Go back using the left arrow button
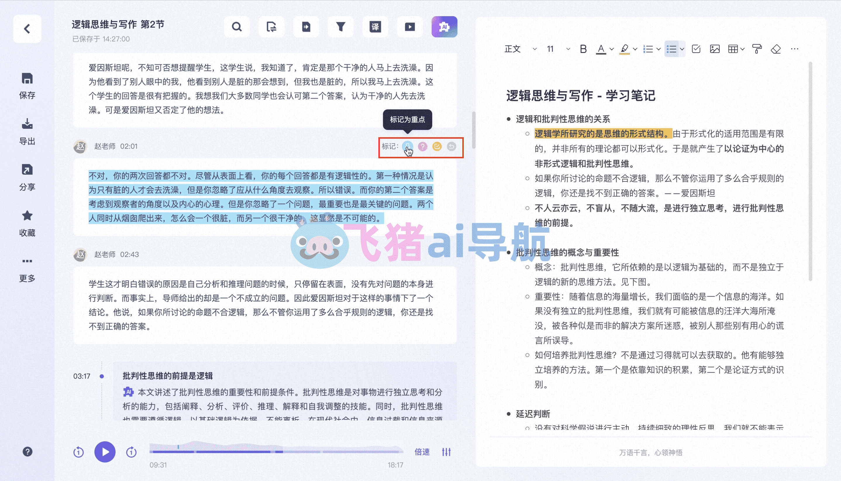The height and width of the screenshot is (481, 841). pos(27,29)
